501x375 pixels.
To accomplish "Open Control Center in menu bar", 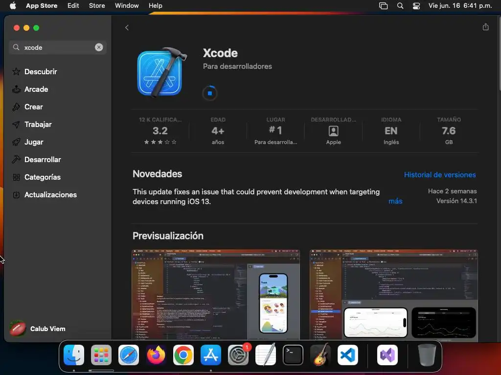I will tap(416, 6).
